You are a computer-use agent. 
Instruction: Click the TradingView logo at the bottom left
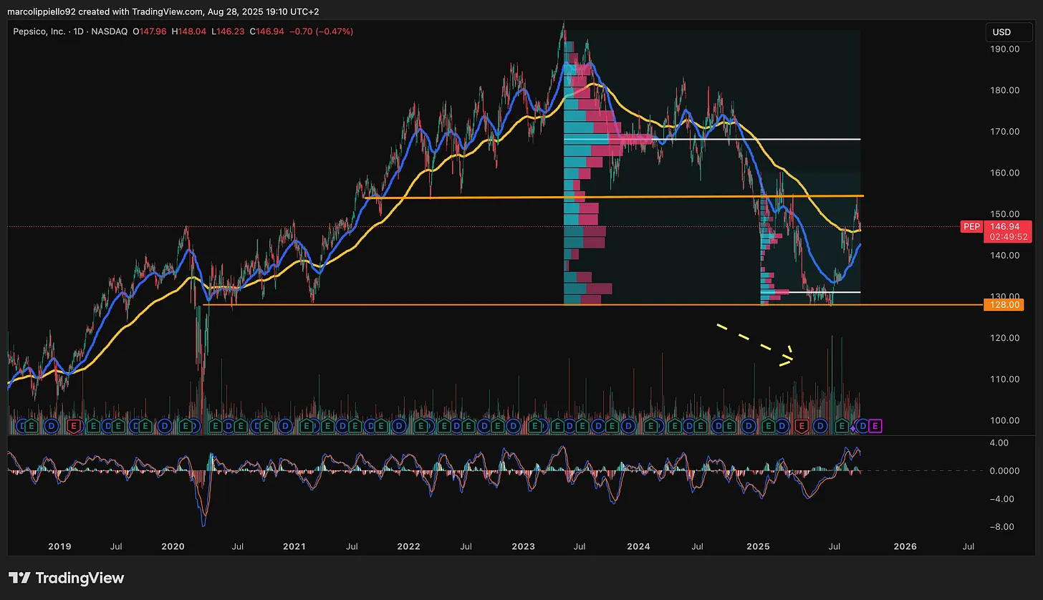(x=66, y=578)
